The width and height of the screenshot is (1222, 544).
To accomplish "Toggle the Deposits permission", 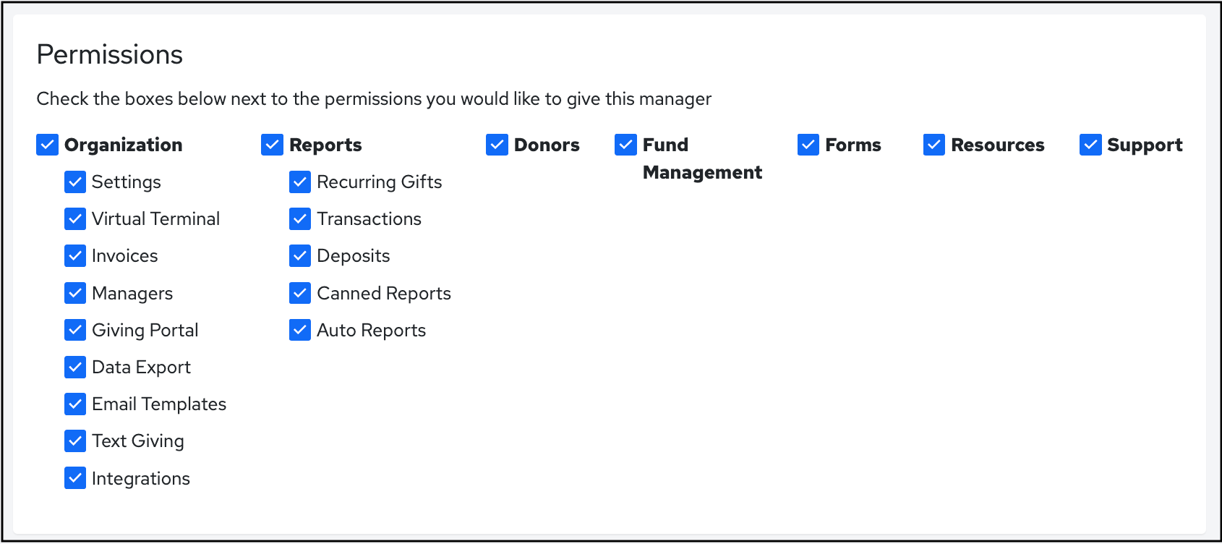I will [x=300, y=255].
